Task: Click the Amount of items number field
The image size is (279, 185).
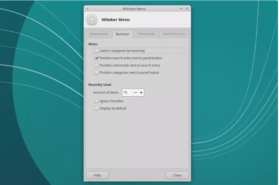Action: (x=127, y=92)
